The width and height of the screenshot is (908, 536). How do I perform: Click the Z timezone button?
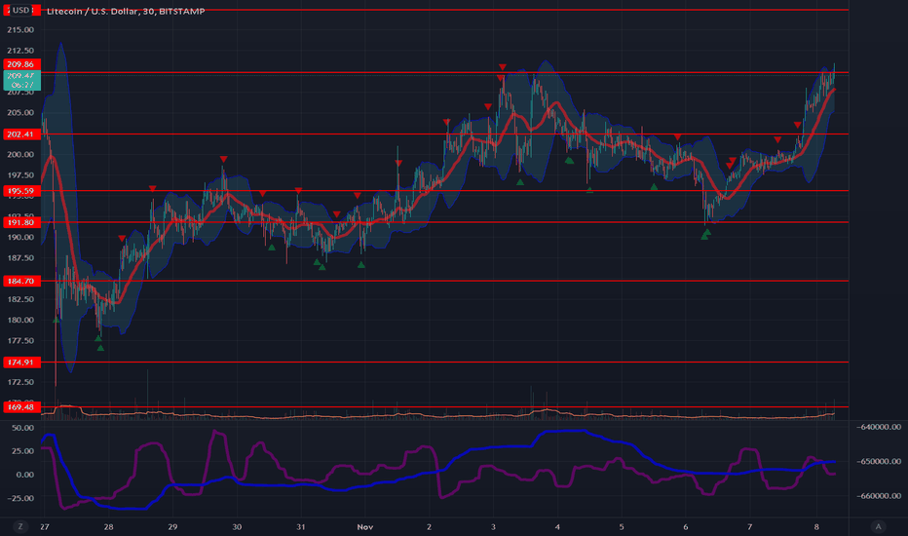pyautogui.click(x=20, y=526)
